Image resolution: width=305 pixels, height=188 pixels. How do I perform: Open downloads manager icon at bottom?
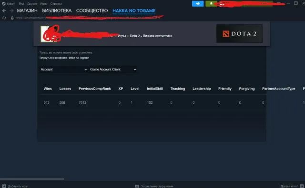tap(137, 186)
